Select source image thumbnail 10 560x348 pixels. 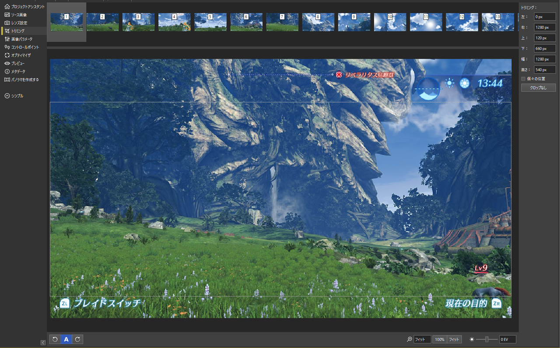click(390, 22)
